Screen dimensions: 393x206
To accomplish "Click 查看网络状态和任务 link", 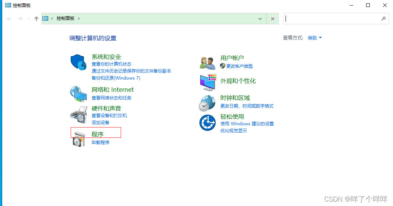I will (x=111, y=98).
